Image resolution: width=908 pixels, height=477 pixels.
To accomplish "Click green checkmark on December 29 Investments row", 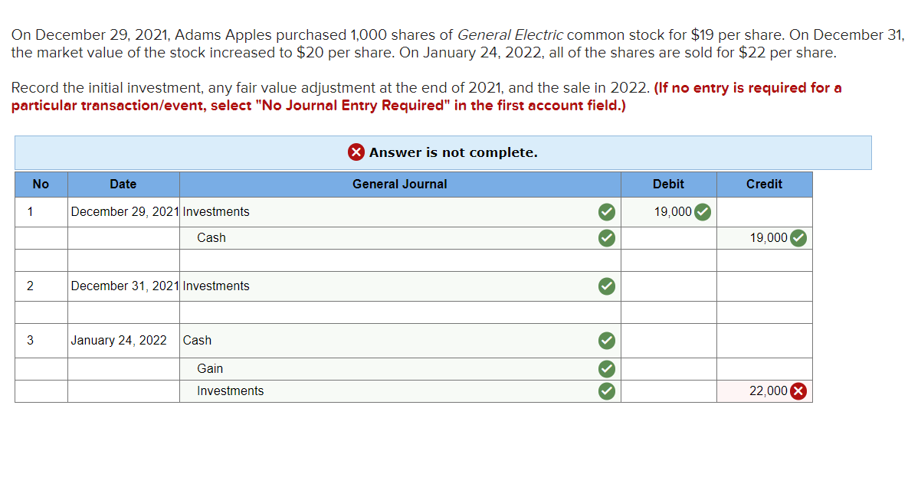I will pyautogui.click(x=606, y=212).
